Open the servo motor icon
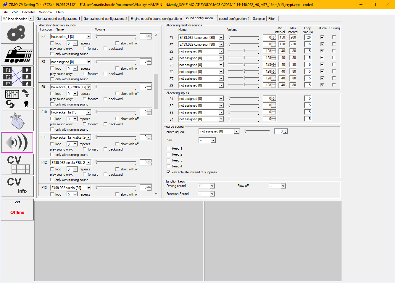The width and height of the screenshot is (395, 283). (x=17, y=121)
